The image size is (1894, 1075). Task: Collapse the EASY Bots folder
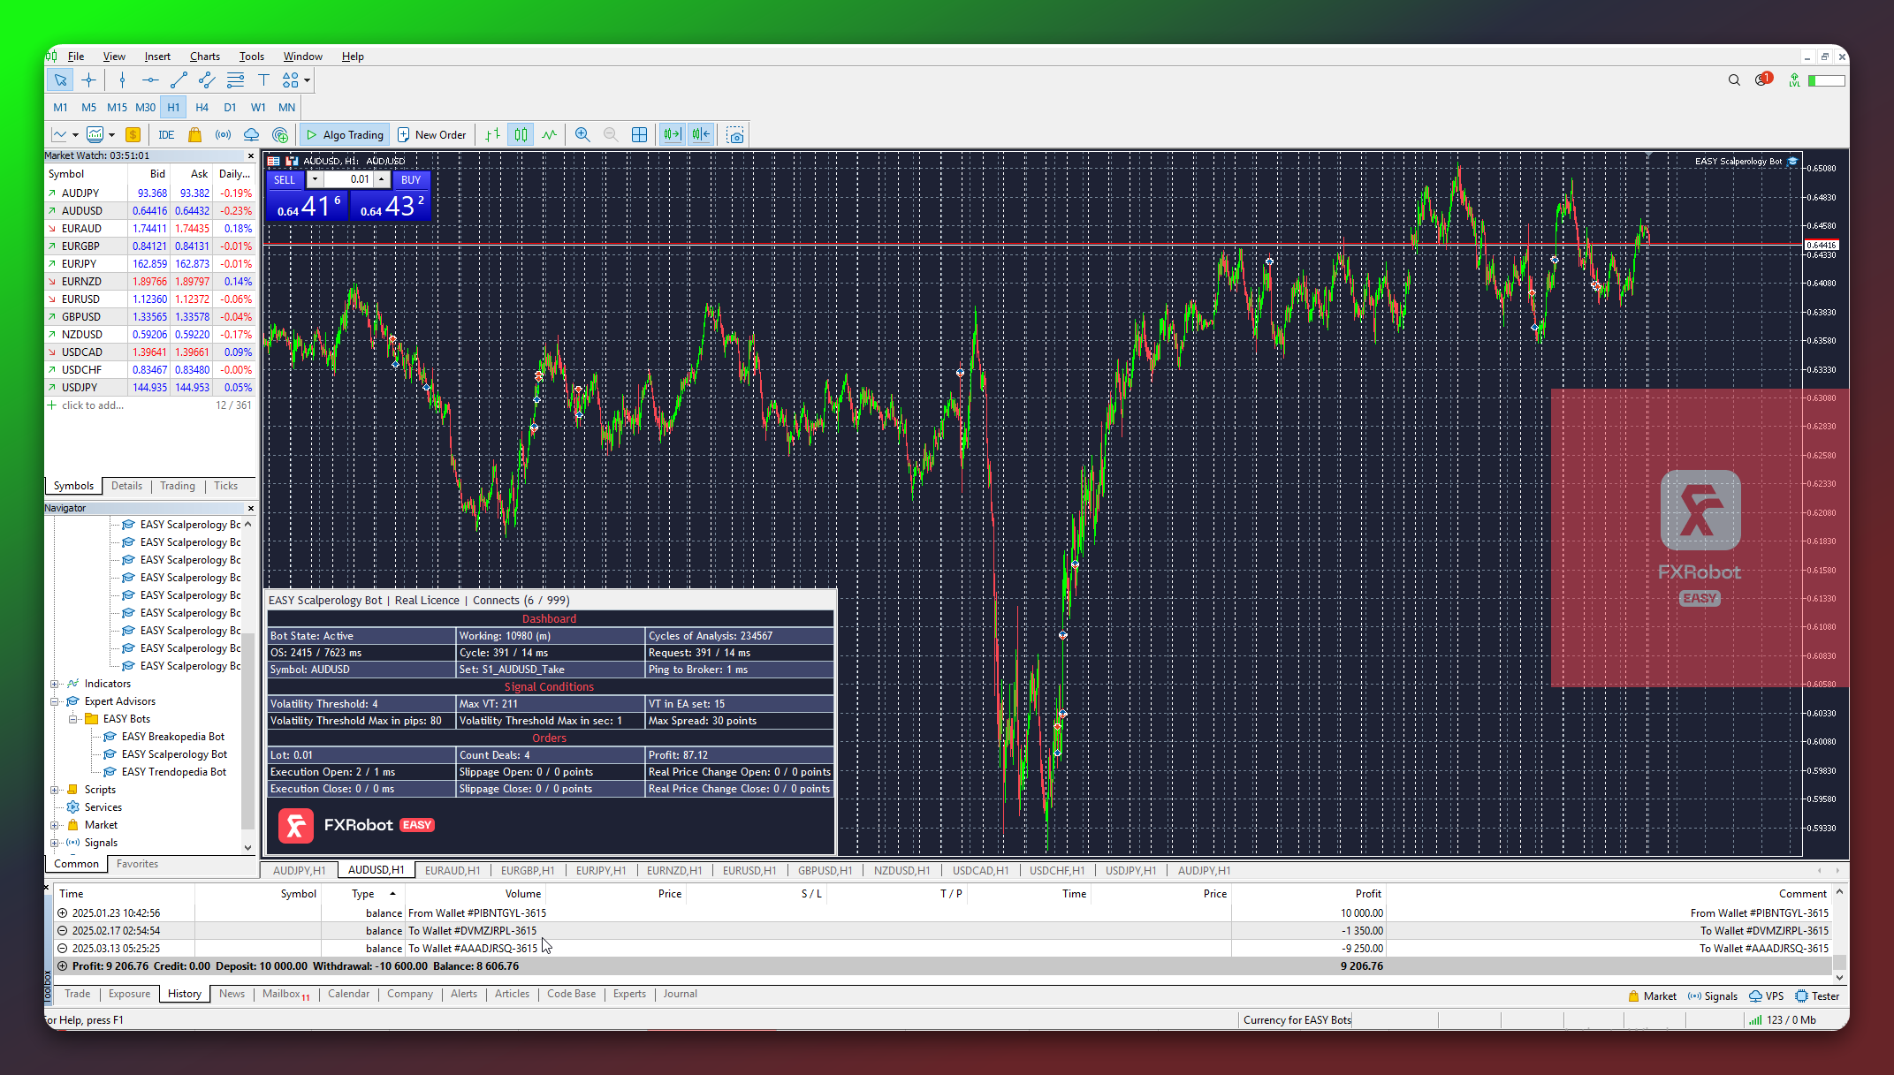(x=73, y=719)
